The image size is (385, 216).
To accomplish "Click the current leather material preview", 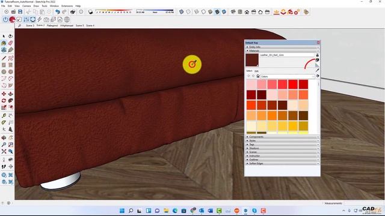I will tap(252, 60).
